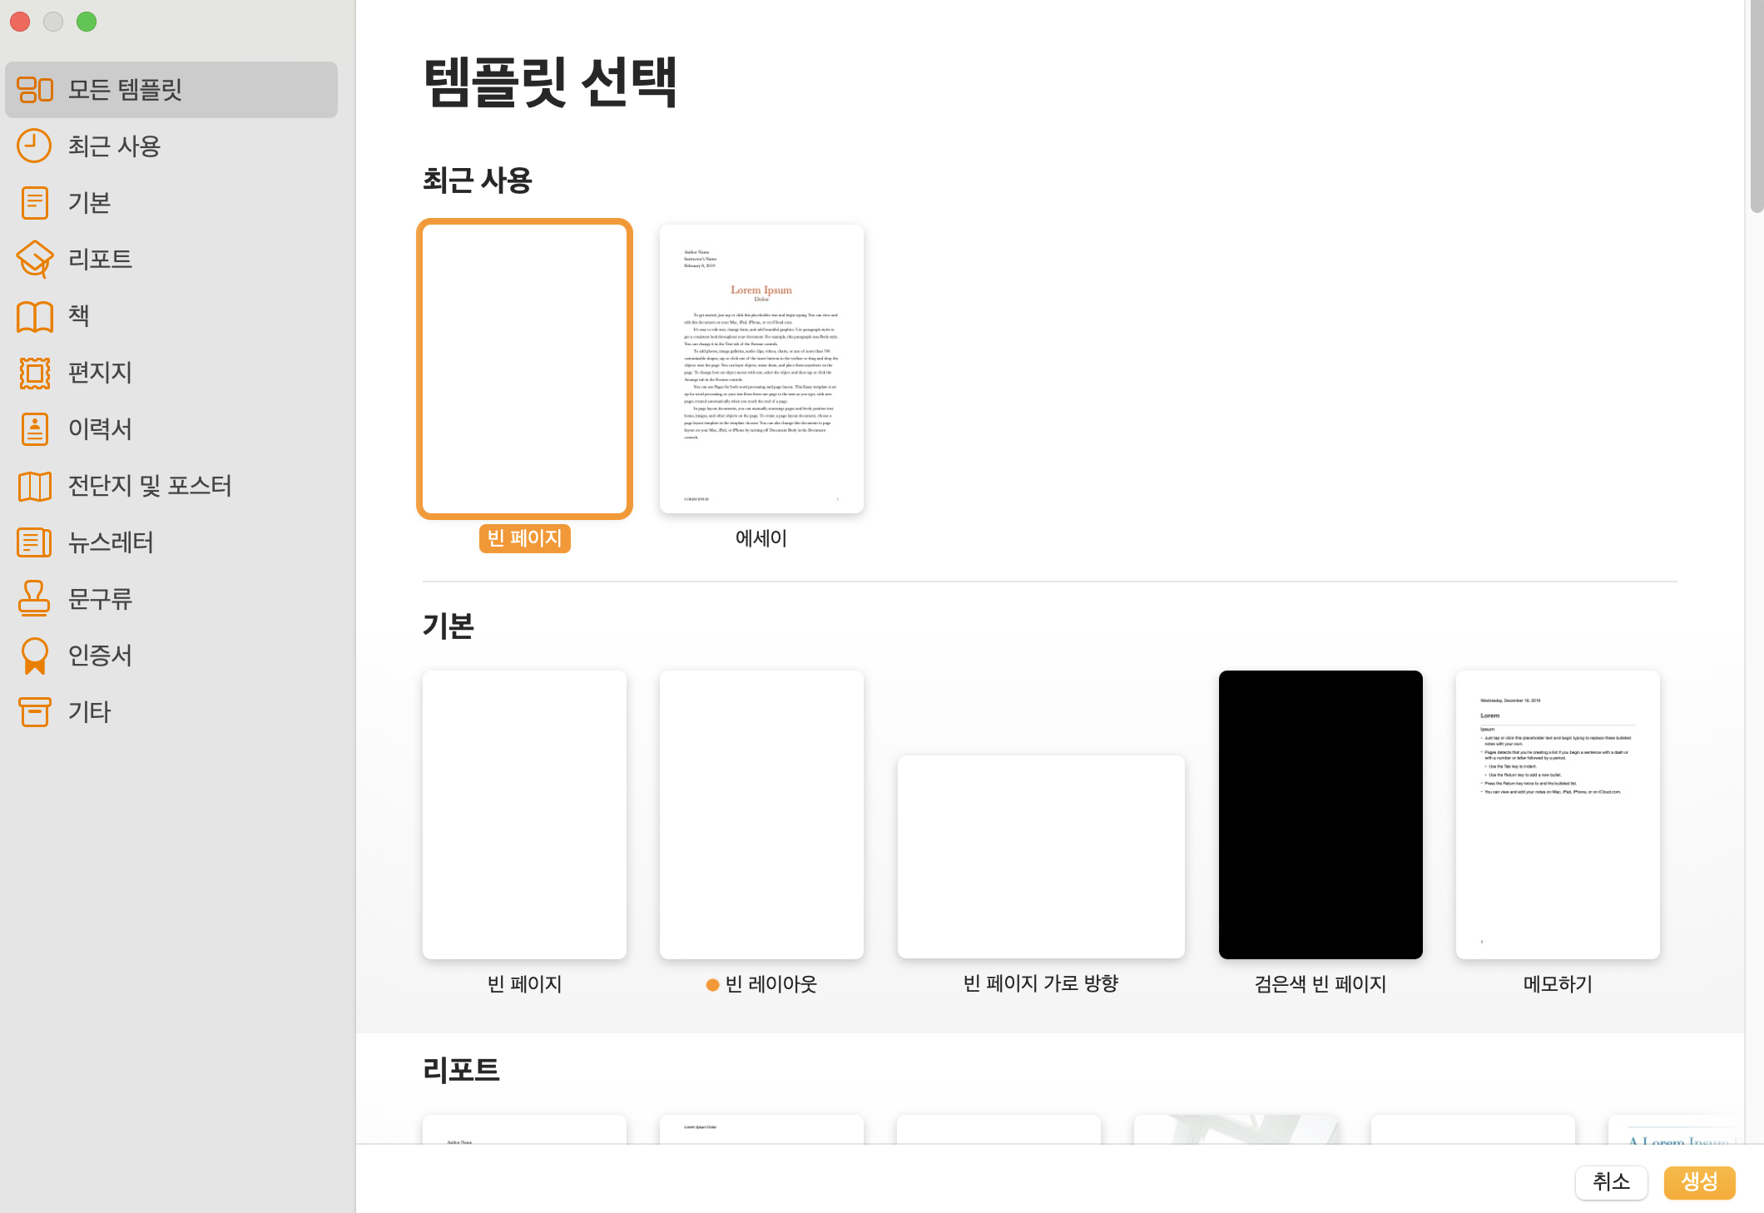Click the 빈 페이지 label under 기본

tap(524, 984)
